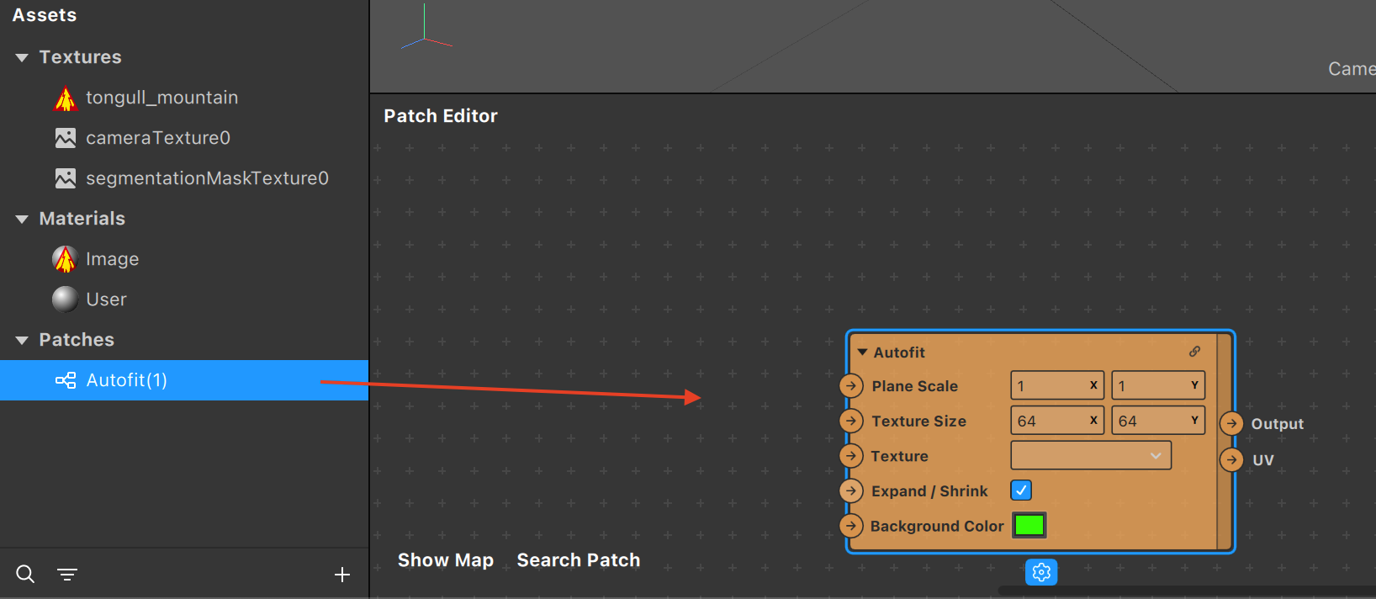Collapse the Textures folder
The image size is (1376, 599).
pyautogui.click(x=22, y=57)
